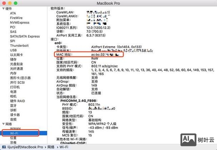The height and width of the screenshot is (150, 217).
Task: Collapse the 硬件 hardware section
Action: 4,9
